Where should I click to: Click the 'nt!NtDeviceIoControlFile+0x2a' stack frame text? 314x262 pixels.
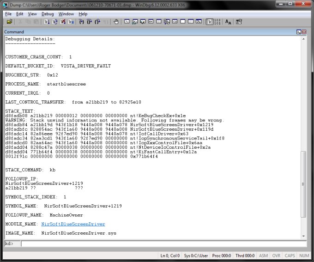point(170,147)
